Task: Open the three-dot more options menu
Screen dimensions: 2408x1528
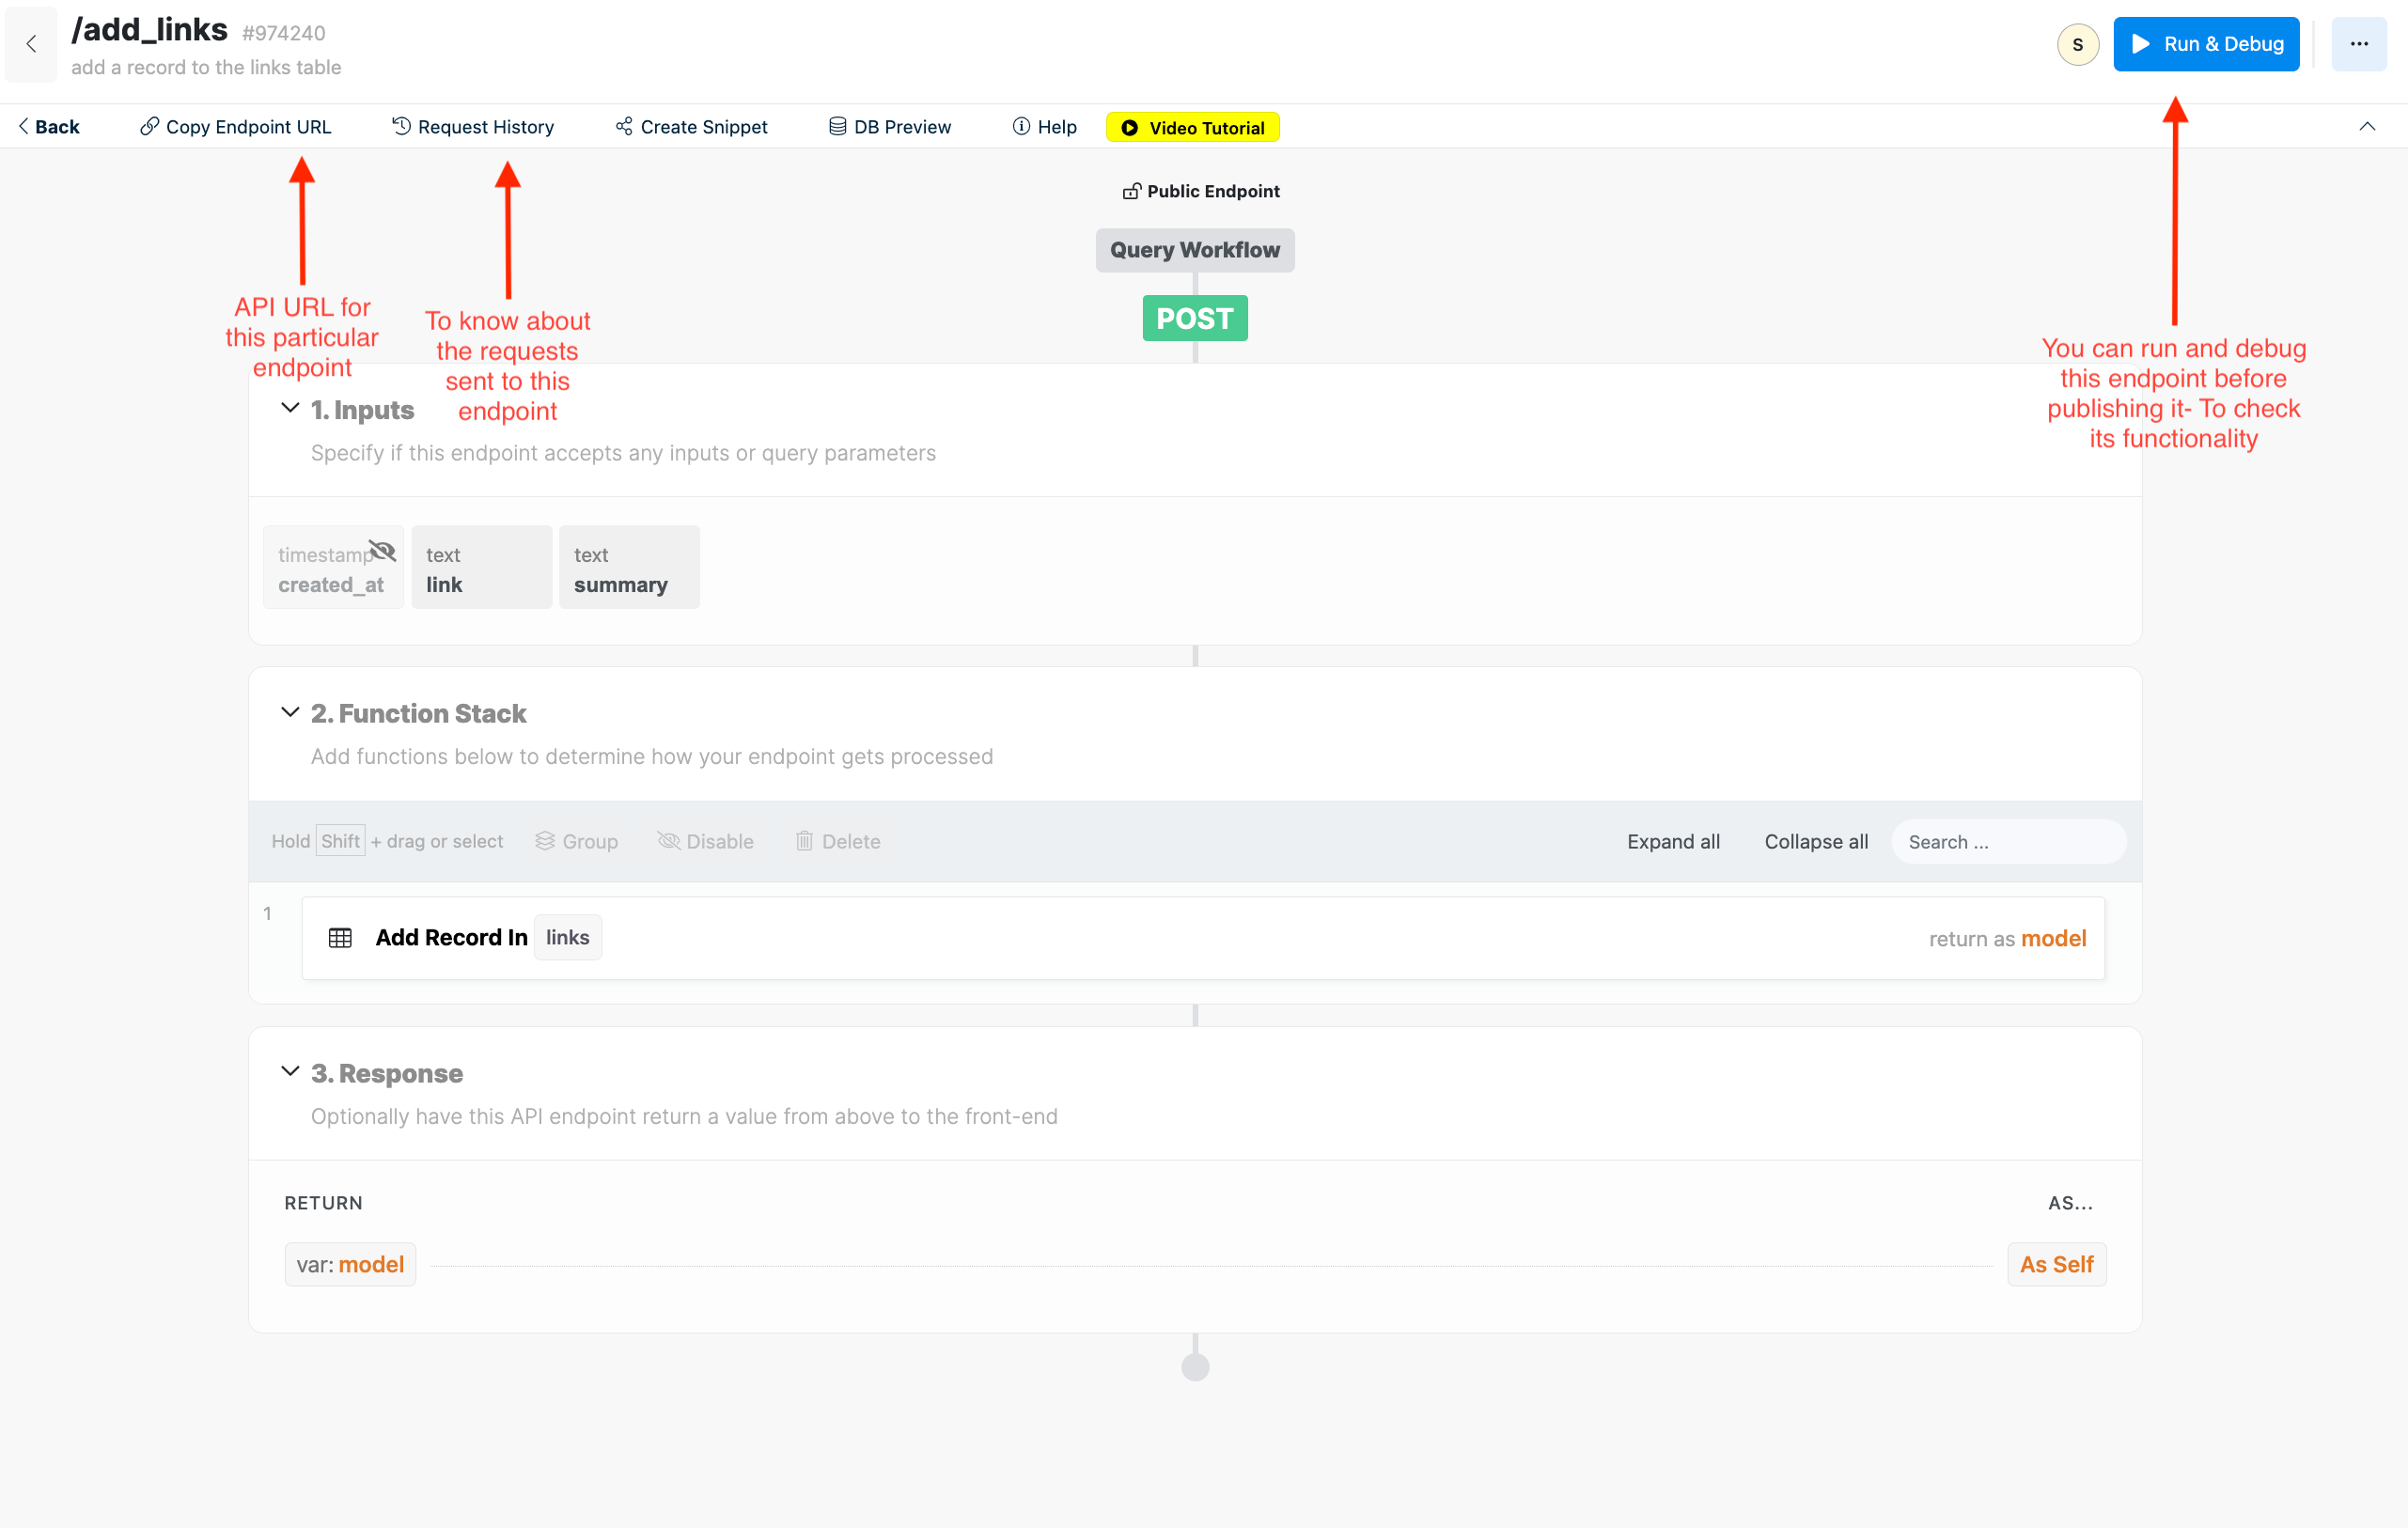Action: coord(2358,44)
